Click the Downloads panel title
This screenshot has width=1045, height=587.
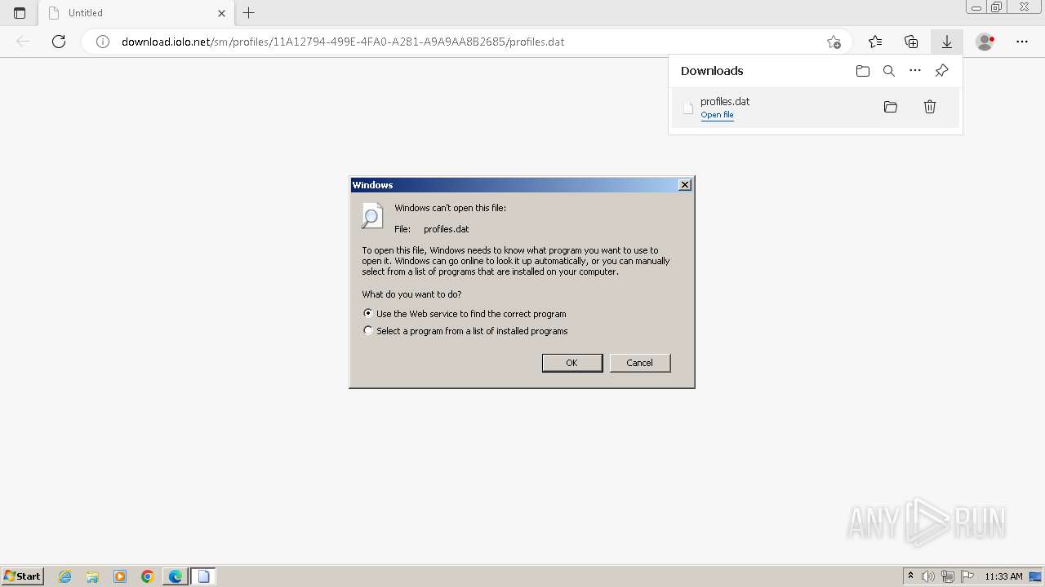point(712,71)
